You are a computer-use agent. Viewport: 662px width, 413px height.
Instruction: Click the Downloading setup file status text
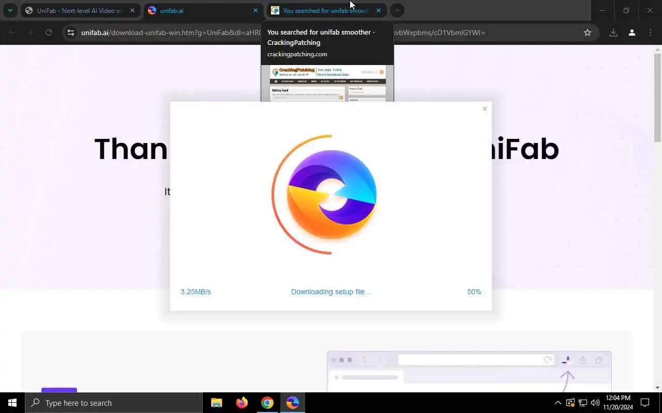point(330,292)
